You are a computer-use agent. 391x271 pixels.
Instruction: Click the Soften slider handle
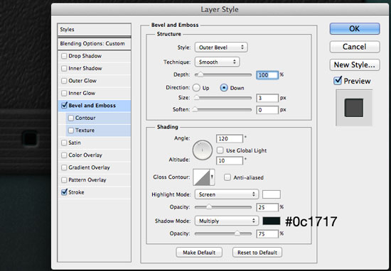point(195,109)
